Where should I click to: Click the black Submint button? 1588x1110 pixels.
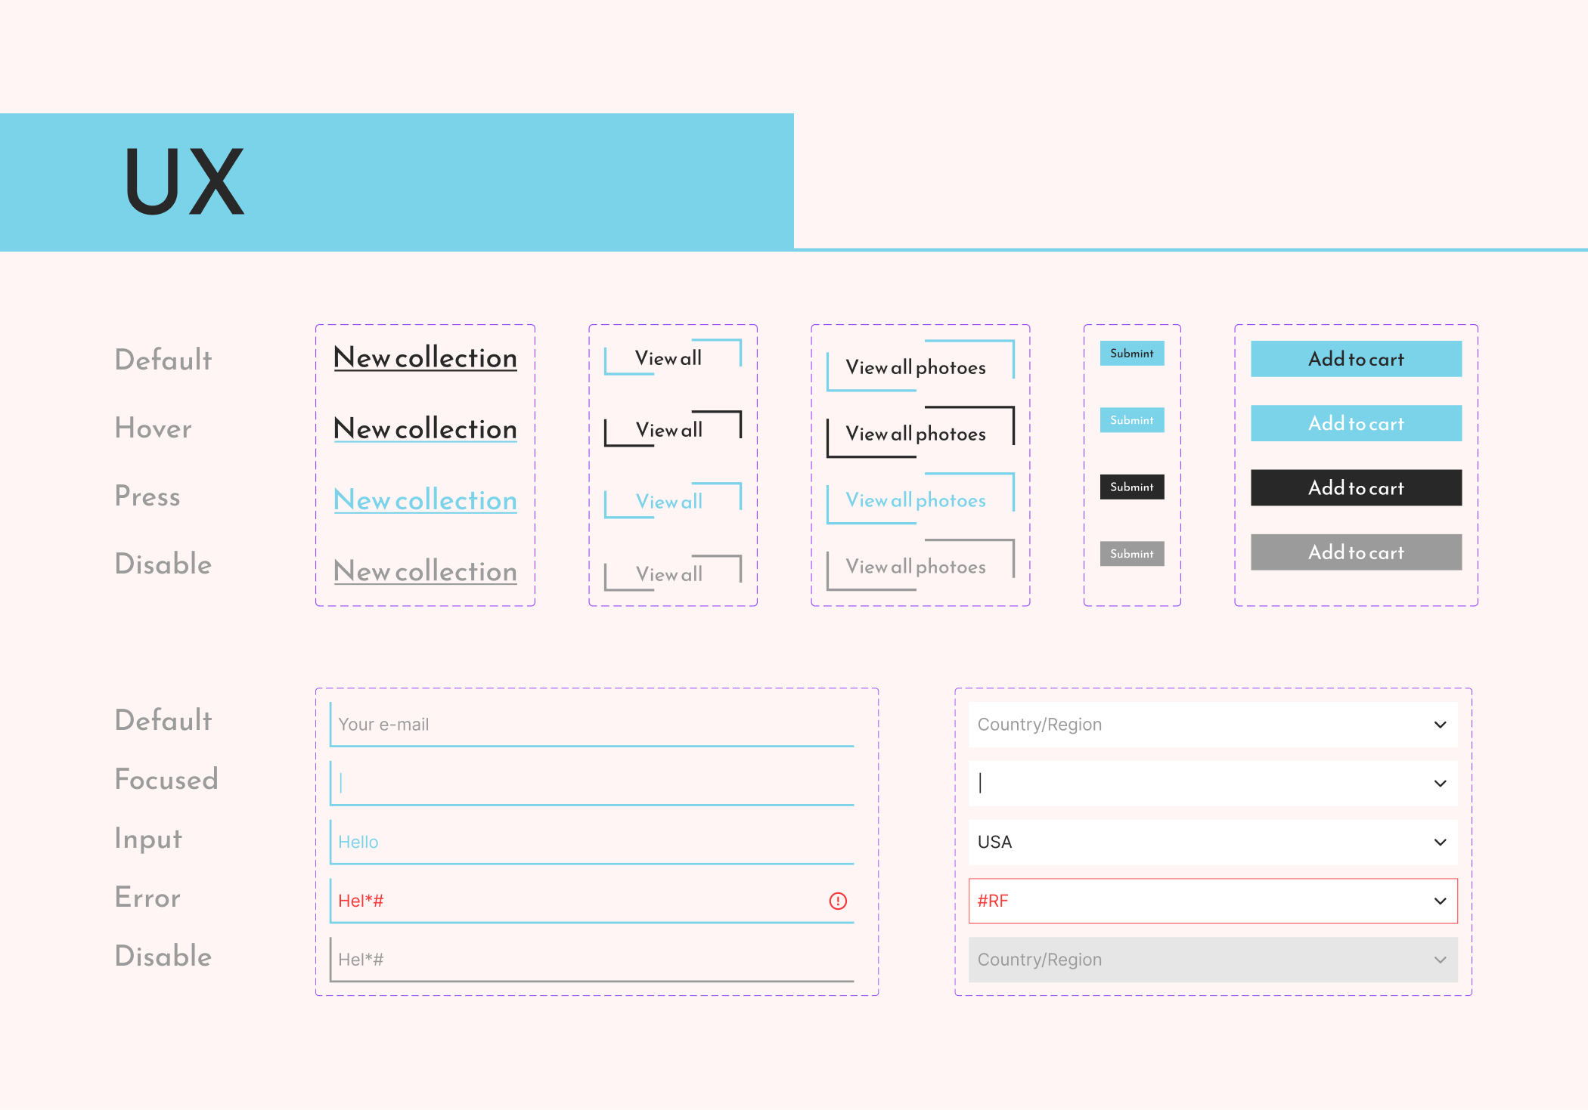tap(1131, 487)
